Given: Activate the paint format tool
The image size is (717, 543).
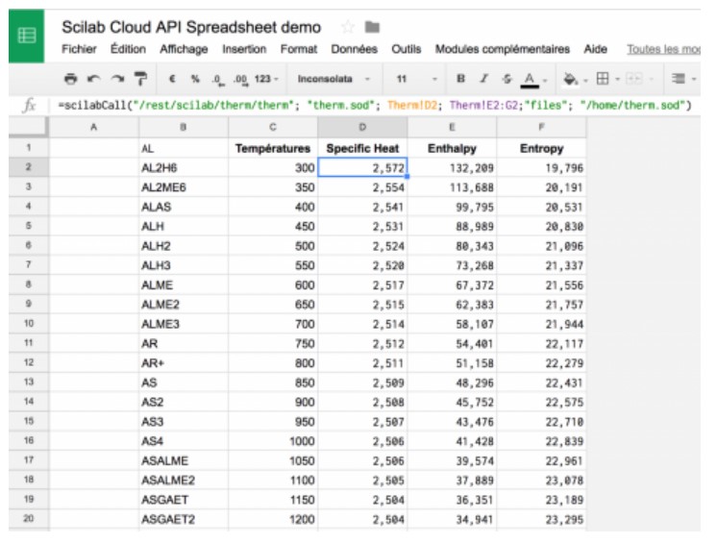Looking at the screenshot, I should pos(140,79).
